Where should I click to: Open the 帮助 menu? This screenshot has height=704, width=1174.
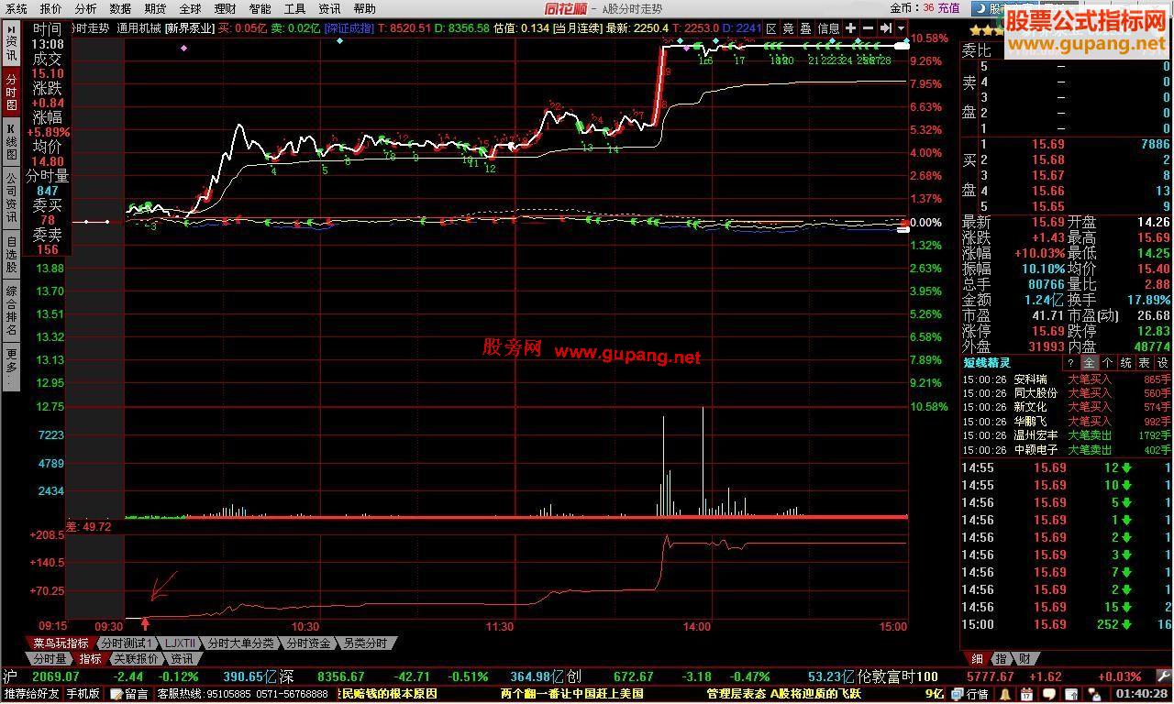[364, 8]
